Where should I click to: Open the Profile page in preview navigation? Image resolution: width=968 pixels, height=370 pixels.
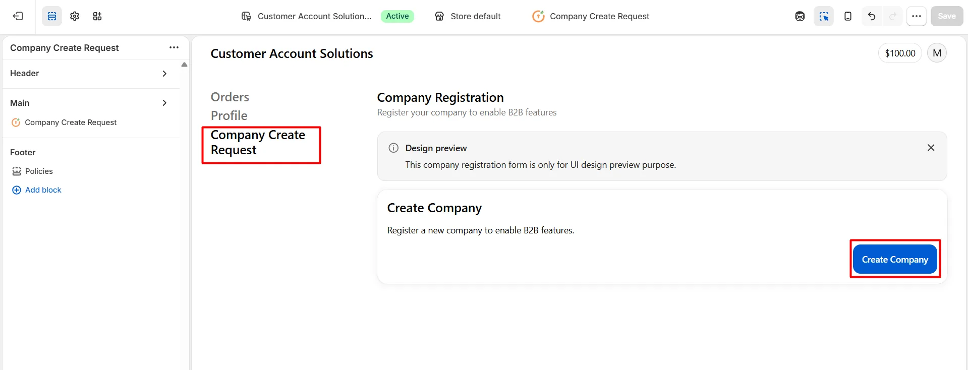click(229, 115)
